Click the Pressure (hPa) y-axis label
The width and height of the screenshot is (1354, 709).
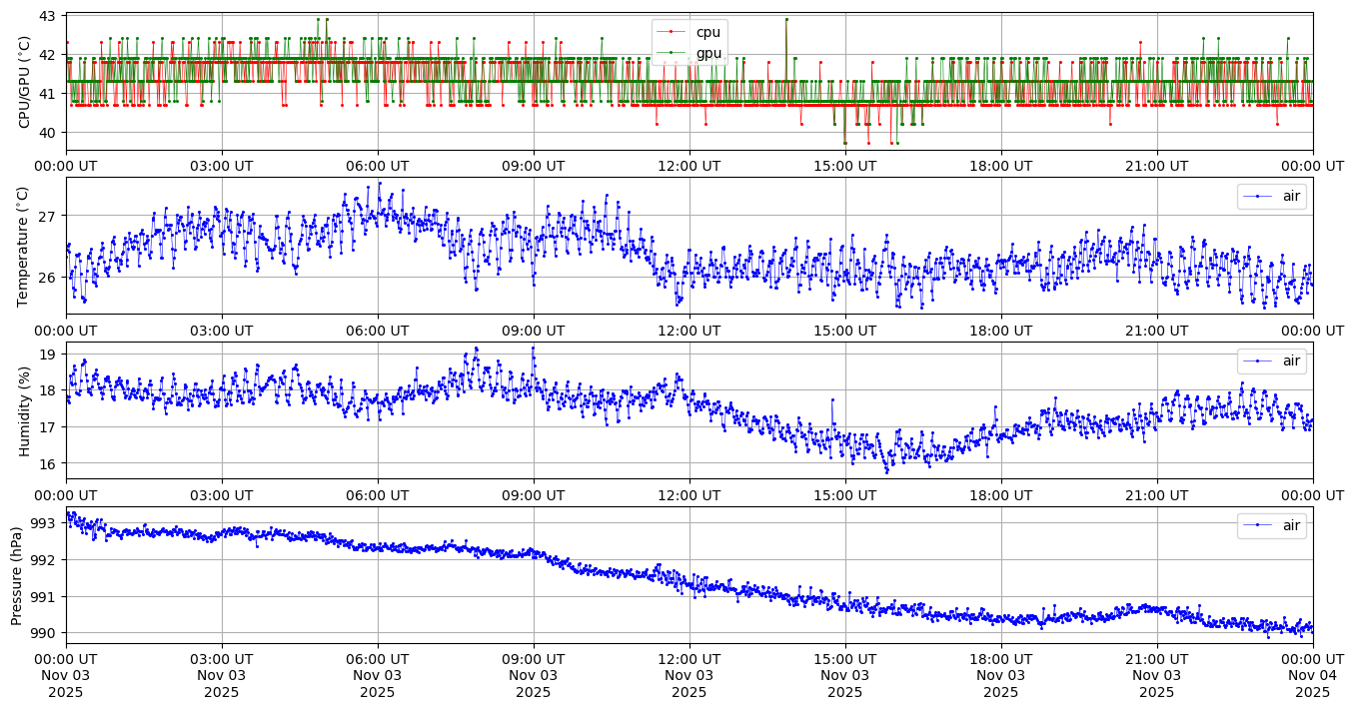[x=17, y=574]
